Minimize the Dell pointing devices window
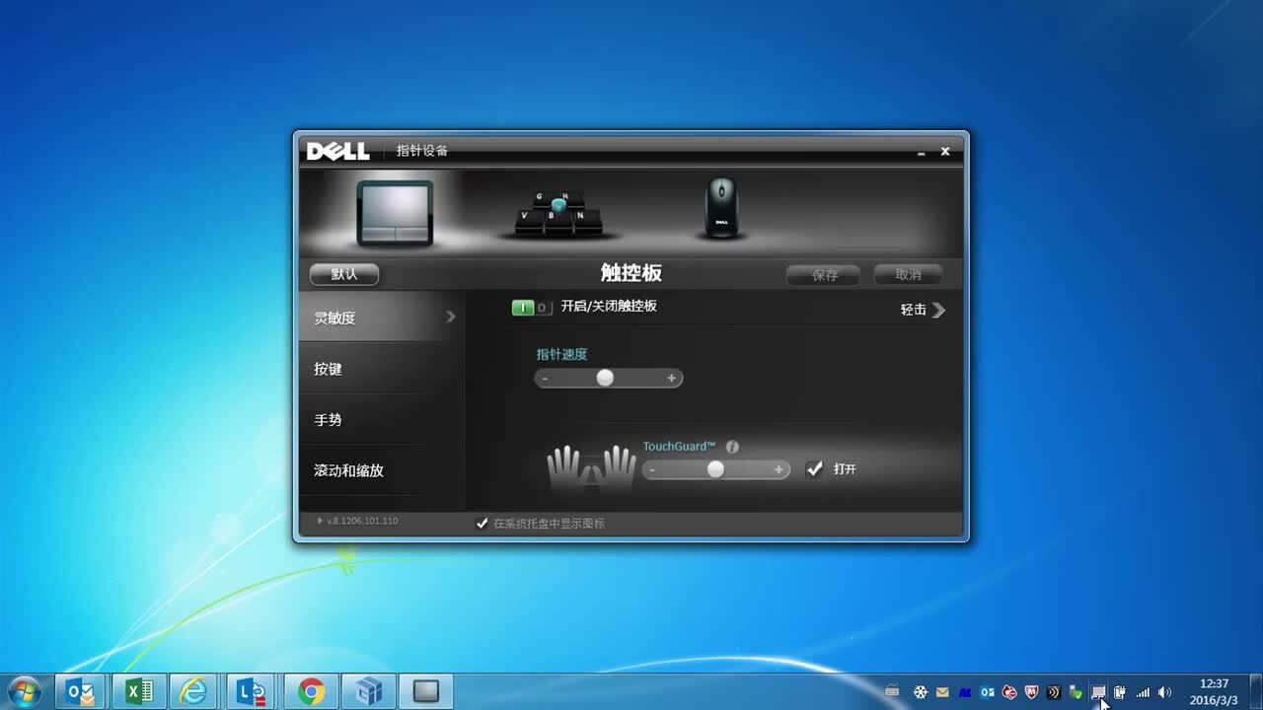The height and width of the screenshot is (710, 1263). (x=921, y=152)
